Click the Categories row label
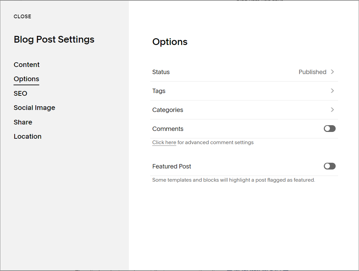 coord(167,110)
